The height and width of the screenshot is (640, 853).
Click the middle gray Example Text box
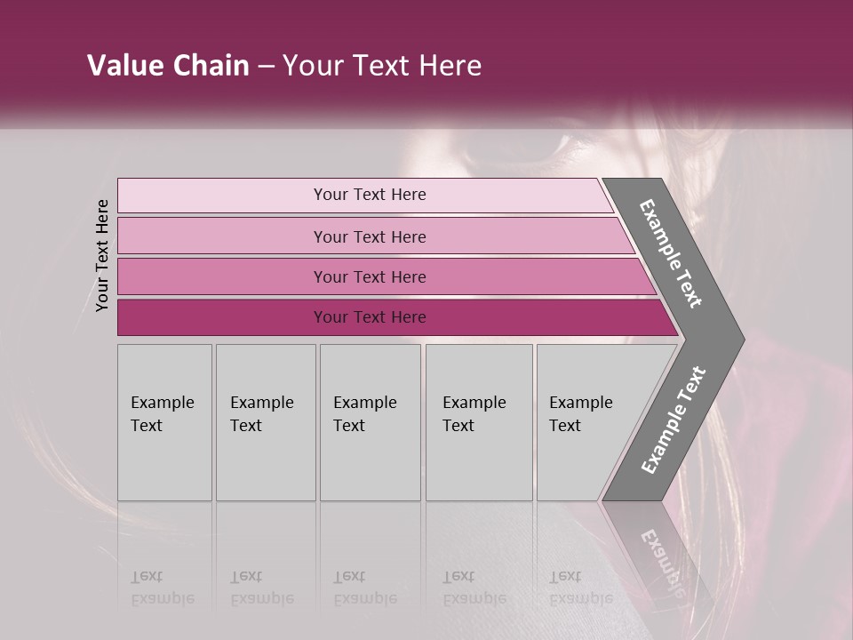pyautogui.click(x=370, y=422)
